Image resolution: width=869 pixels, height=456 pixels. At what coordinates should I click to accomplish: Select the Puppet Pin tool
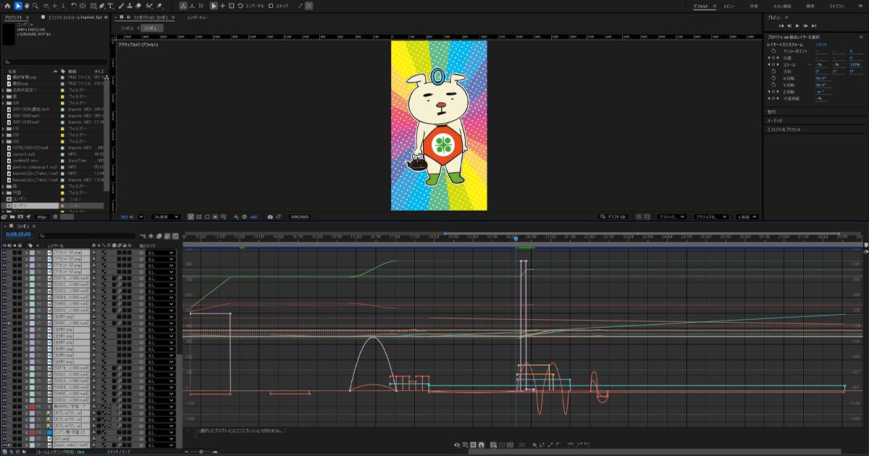[159, 6]
